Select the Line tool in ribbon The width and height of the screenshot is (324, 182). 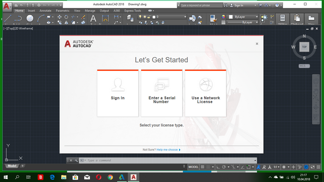[x=8, y=19]
